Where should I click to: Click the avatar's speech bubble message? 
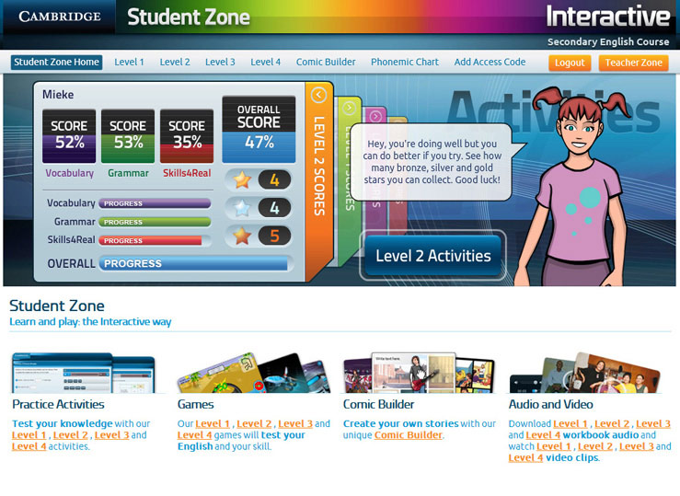(x=432, y=162)
